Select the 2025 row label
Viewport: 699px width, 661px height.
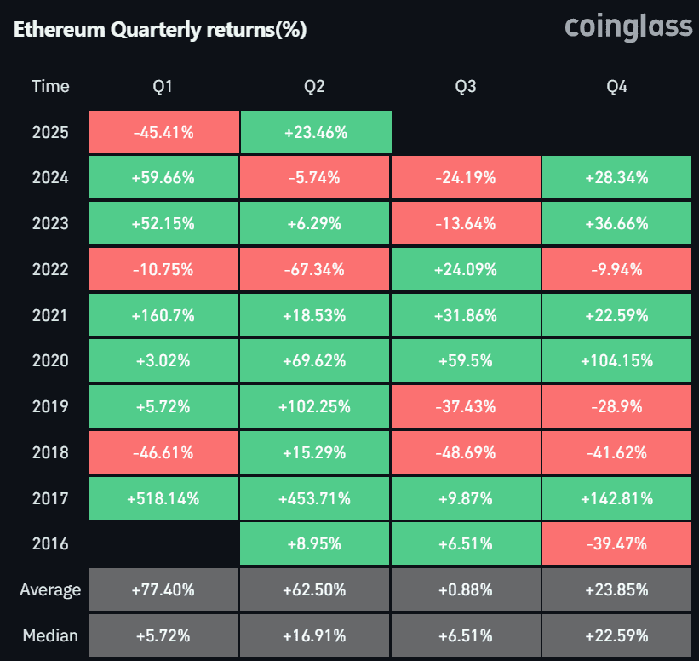pos(50,132)
